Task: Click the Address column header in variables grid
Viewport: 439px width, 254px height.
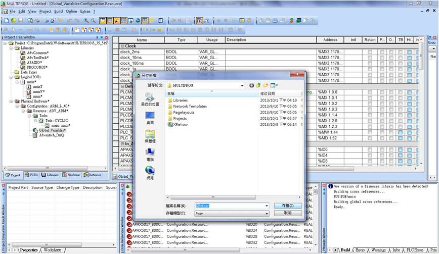Action: (x=330, y=40)
